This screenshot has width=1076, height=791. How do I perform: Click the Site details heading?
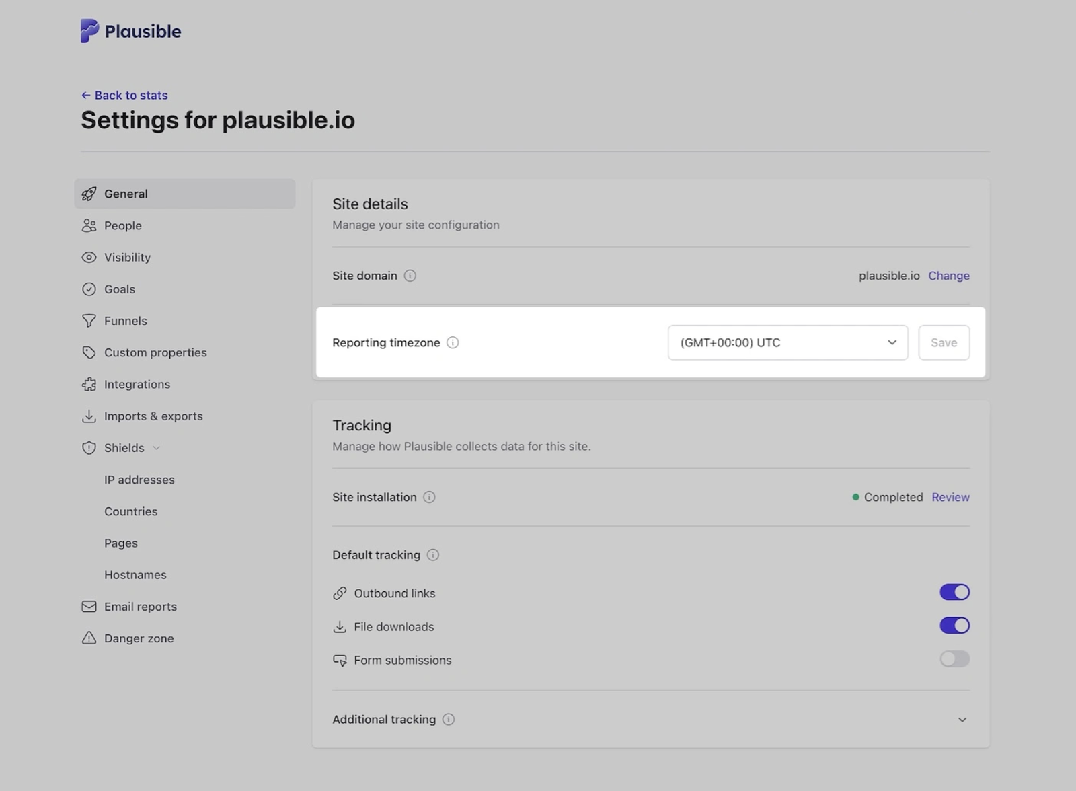(x=370, y=204)
